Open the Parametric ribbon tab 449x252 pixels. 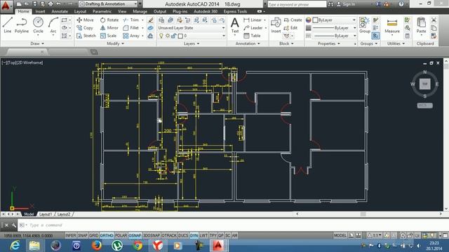tap(102, 11)
